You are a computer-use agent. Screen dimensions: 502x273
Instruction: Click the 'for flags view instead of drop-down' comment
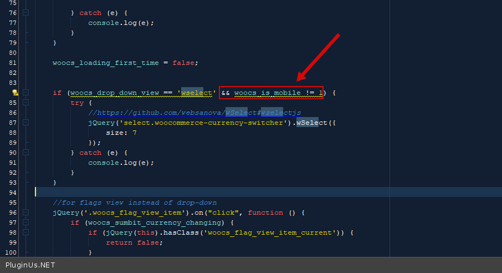[x=135, y=203]
